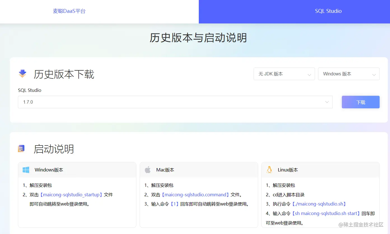This screenshot has width=390, height=234.
Task: Click the Mac版本 card header
Action: (x=199, y=170)
